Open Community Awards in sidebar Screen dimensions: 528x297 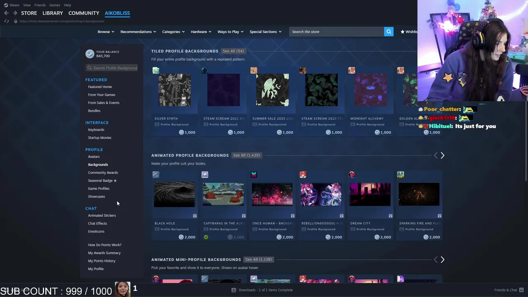point(103,173)
